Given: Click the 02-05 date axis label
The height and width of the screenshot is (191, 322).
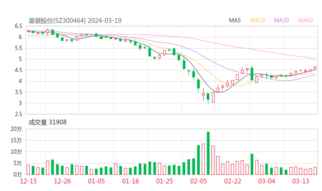Looking at the screenshot, I should [x=198, y=181].
